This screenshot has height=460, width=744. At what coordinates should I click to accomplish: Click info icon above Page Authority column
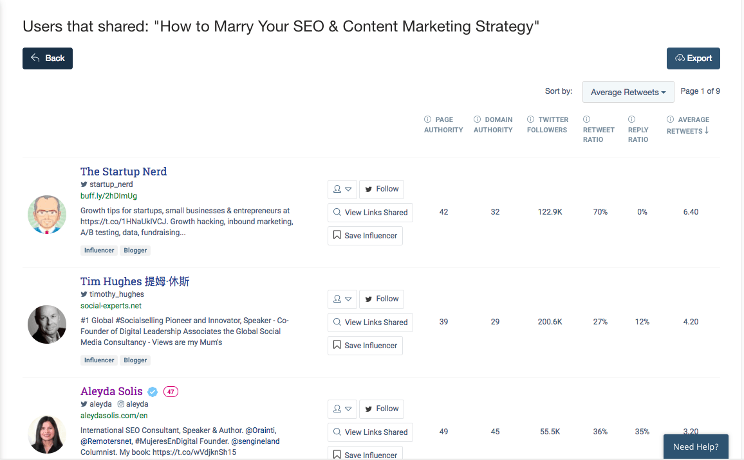[x=427, y=119]
